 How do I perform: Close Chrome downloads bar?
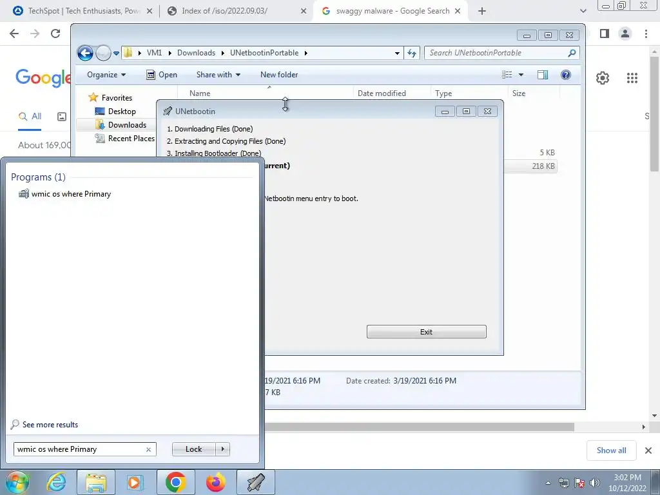pos(648,451)
